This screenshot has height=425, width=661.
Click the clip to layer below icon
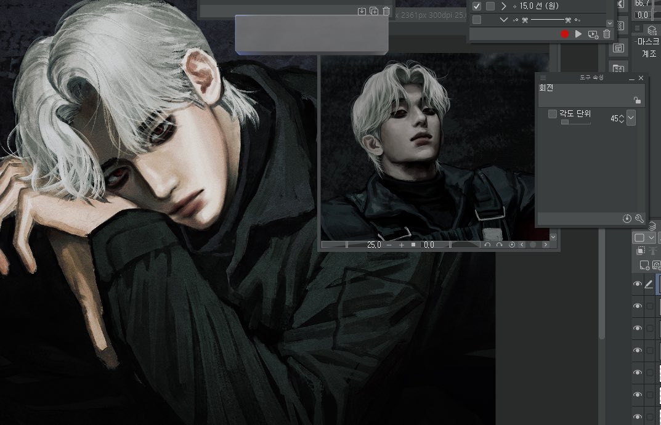pyautogui.click(x=641, y=251)
